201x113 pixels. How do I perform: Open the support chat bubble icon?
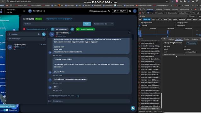tap(133, 108)
